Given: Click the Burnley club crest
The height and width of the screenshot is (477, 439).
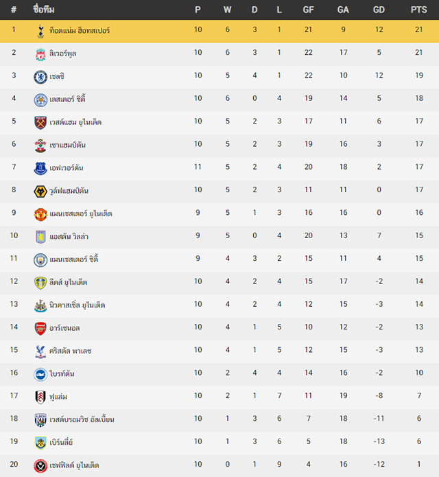Looking at the screenshot, I should click(x=40, y=443).
